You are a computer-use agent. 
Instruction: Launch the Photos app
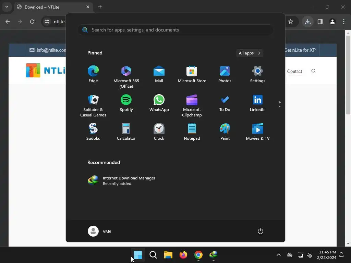click(x=225, y=74)
